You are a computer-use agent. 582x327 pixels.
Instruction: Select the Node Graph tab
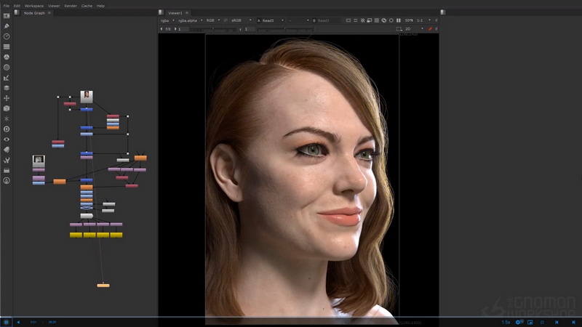tap(34, 13)
